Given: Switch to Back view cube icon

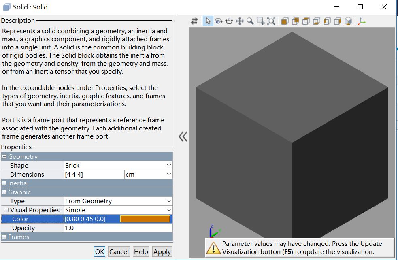Looking at the screenshot, I should 296,21.
